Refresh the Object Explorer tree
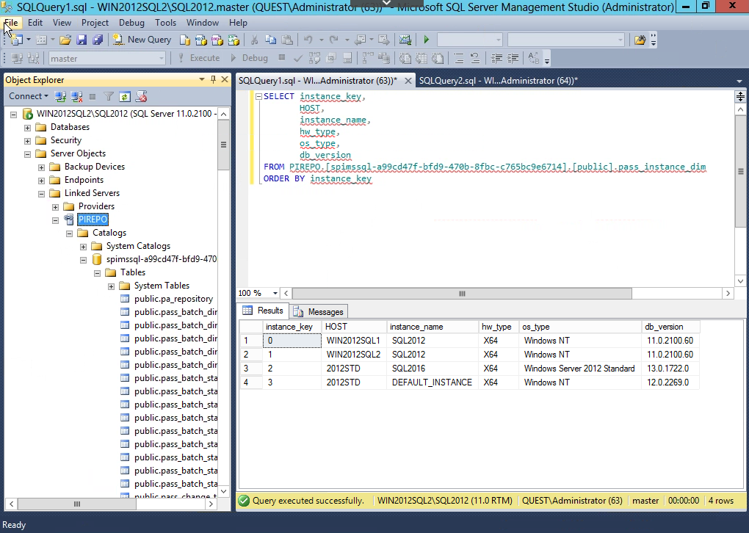Screen dimensions: 749x533 coord(125,96)
